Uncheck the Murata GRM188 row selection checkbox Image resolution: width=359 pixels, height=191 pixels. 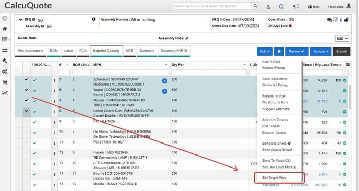26,100
